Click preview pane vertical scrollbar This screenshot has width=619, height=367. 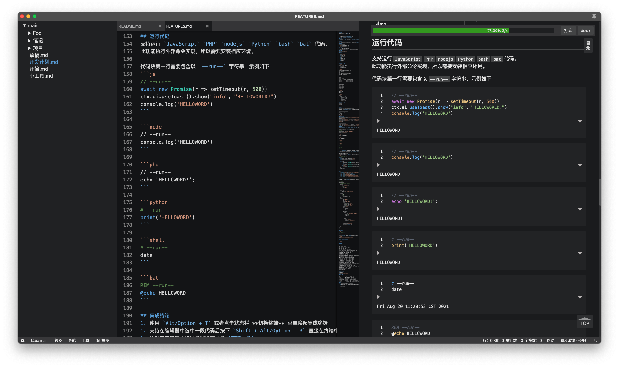click(x=600, y=192)
